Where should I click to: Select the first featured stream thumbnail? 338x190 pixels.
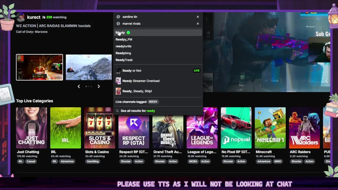pyautogui.click(x=39, y=67)
